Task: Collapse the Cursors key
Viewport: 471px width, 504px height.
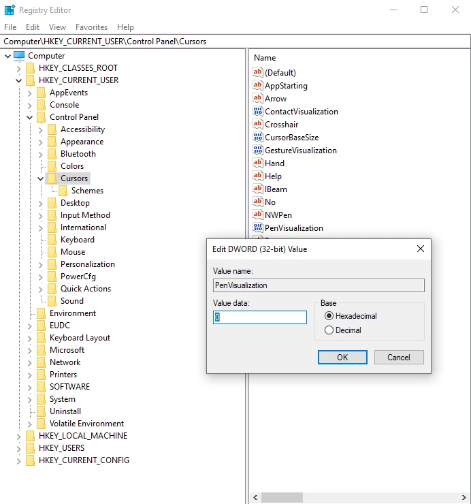Action: tap(40, 178)
